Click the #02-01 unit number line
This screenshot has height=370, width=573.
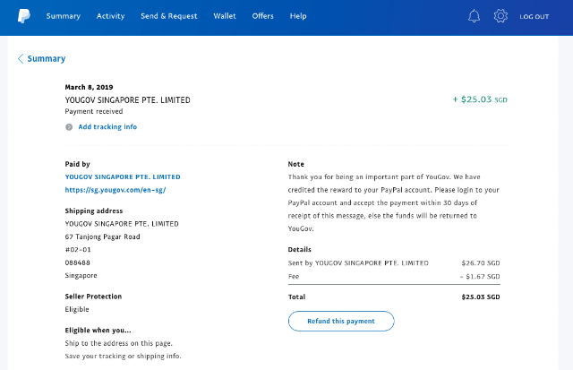[x=78, y=250]
